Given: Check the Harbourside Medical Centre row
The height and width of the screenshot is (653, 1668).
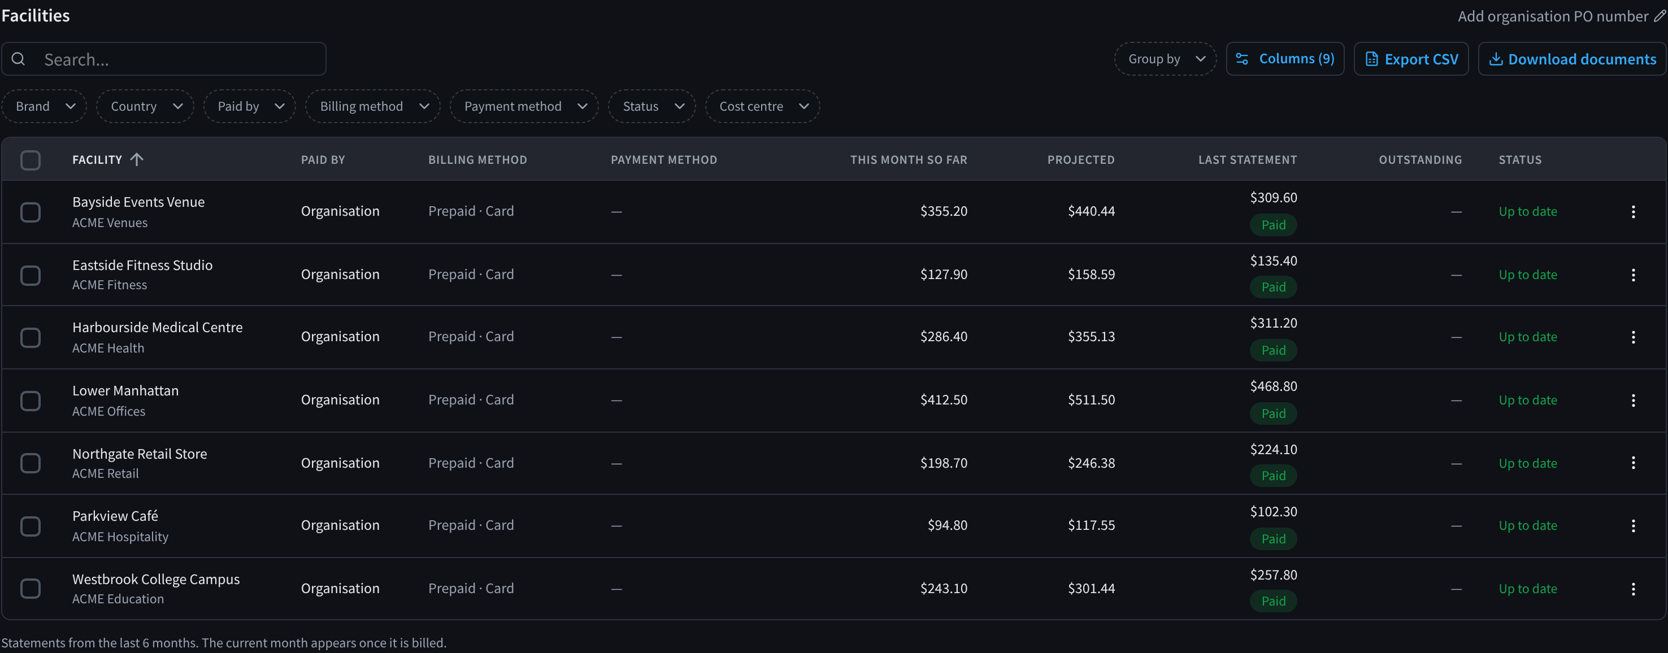Looking at the screenshot, I should [31, 337].
